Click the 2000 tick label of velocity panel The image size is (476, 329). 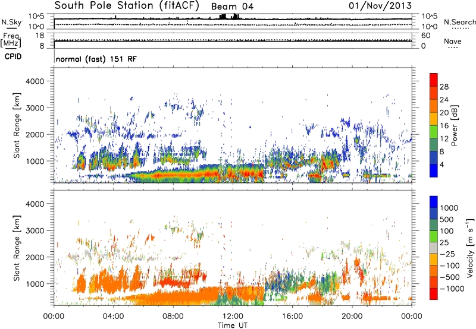point(35,257)
